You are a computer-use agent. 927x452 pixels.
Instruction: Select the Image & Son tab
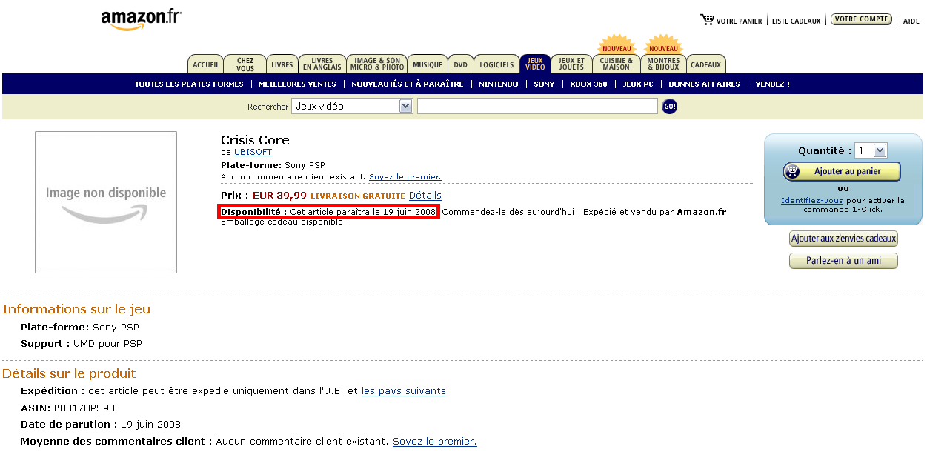(377, 64)
